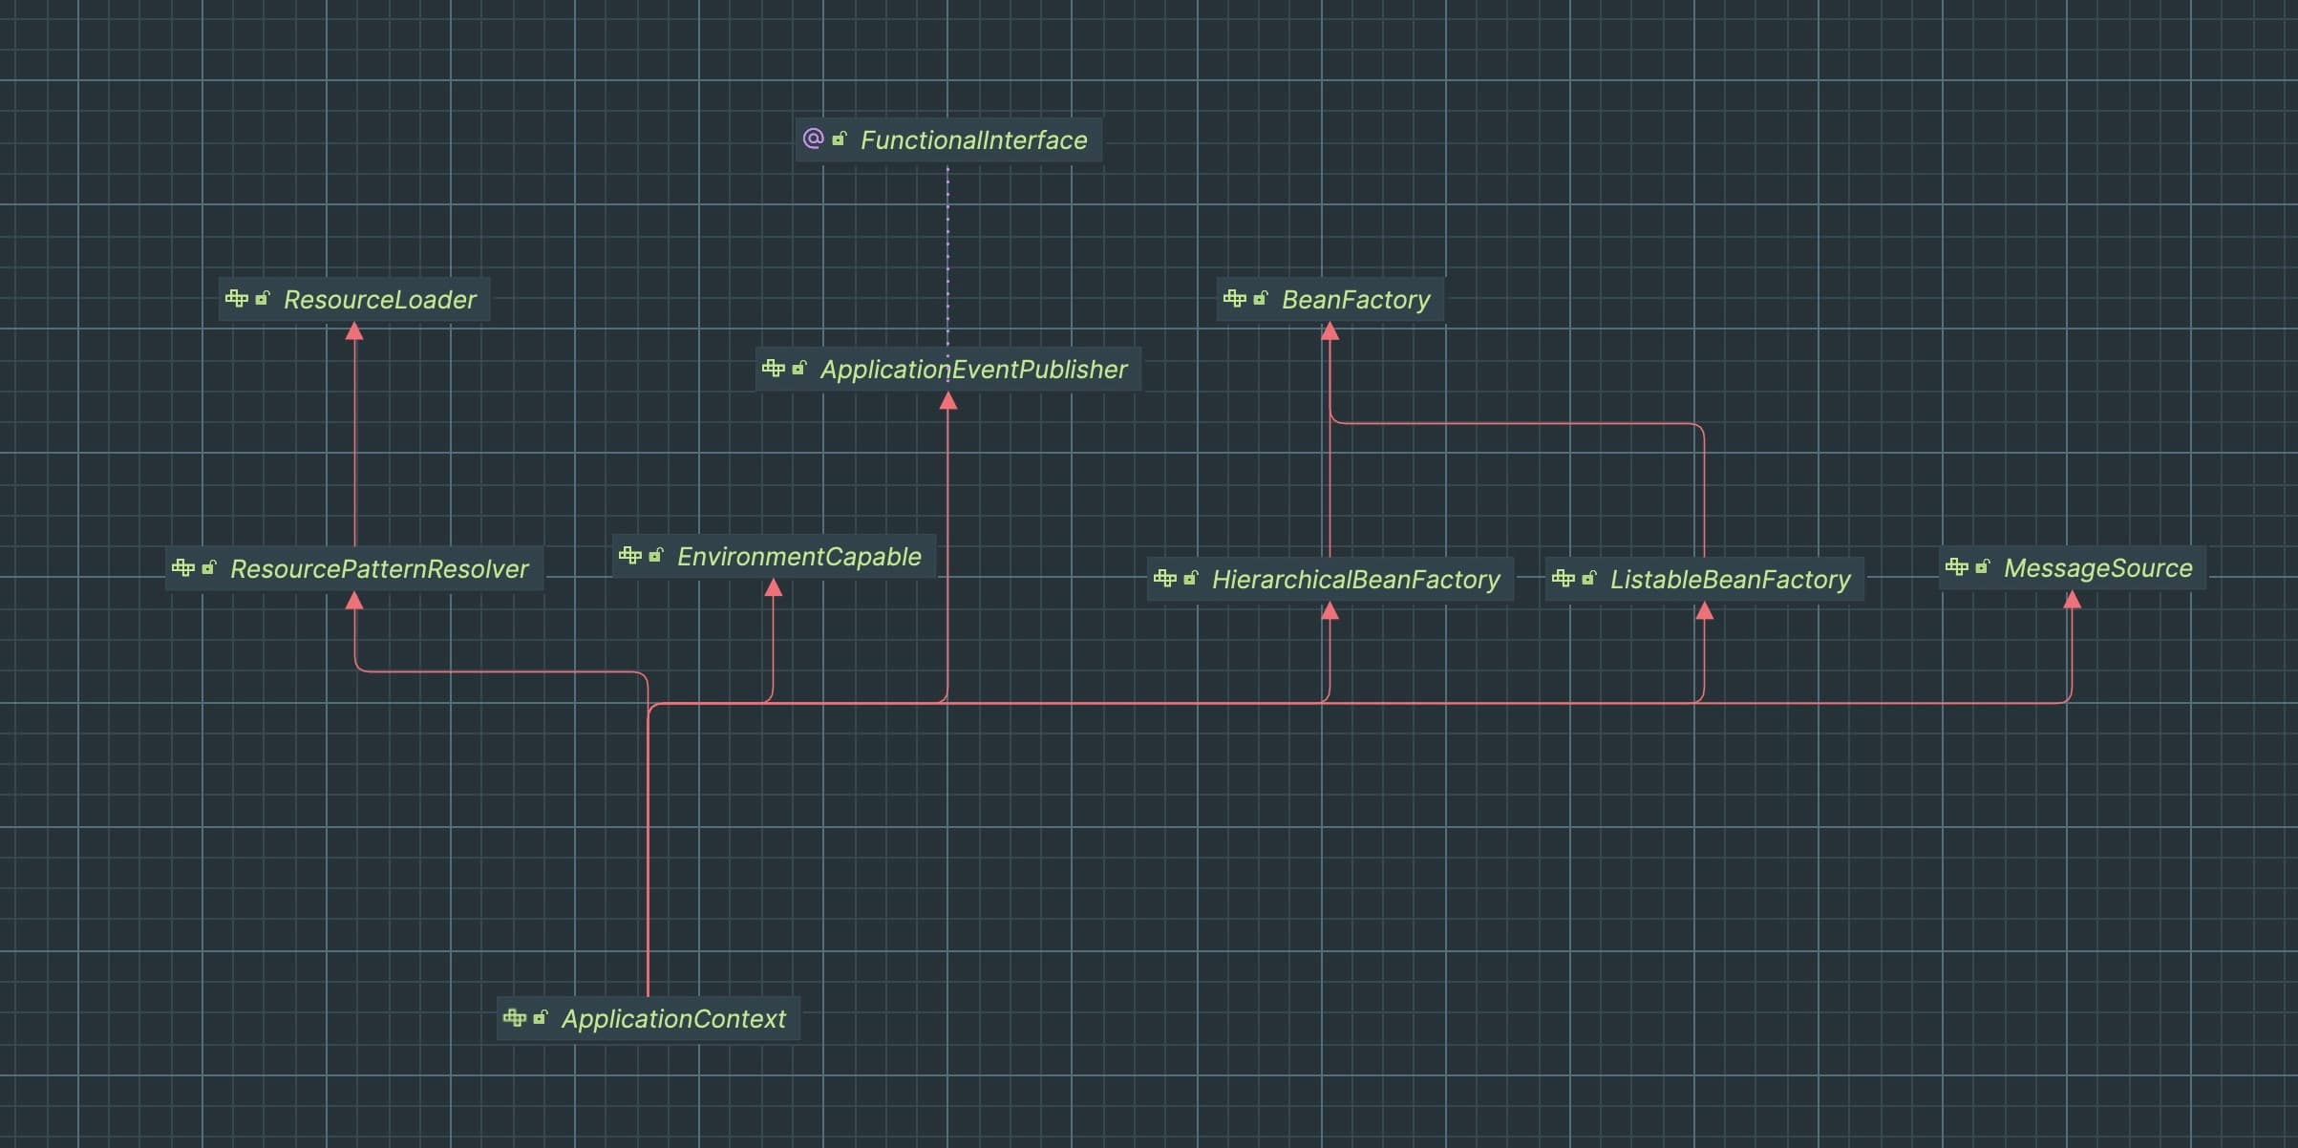Click the dotted edge below FunctionalInterface
2298x1148 pixels.
pyautogui.click(x=947, y=253)
